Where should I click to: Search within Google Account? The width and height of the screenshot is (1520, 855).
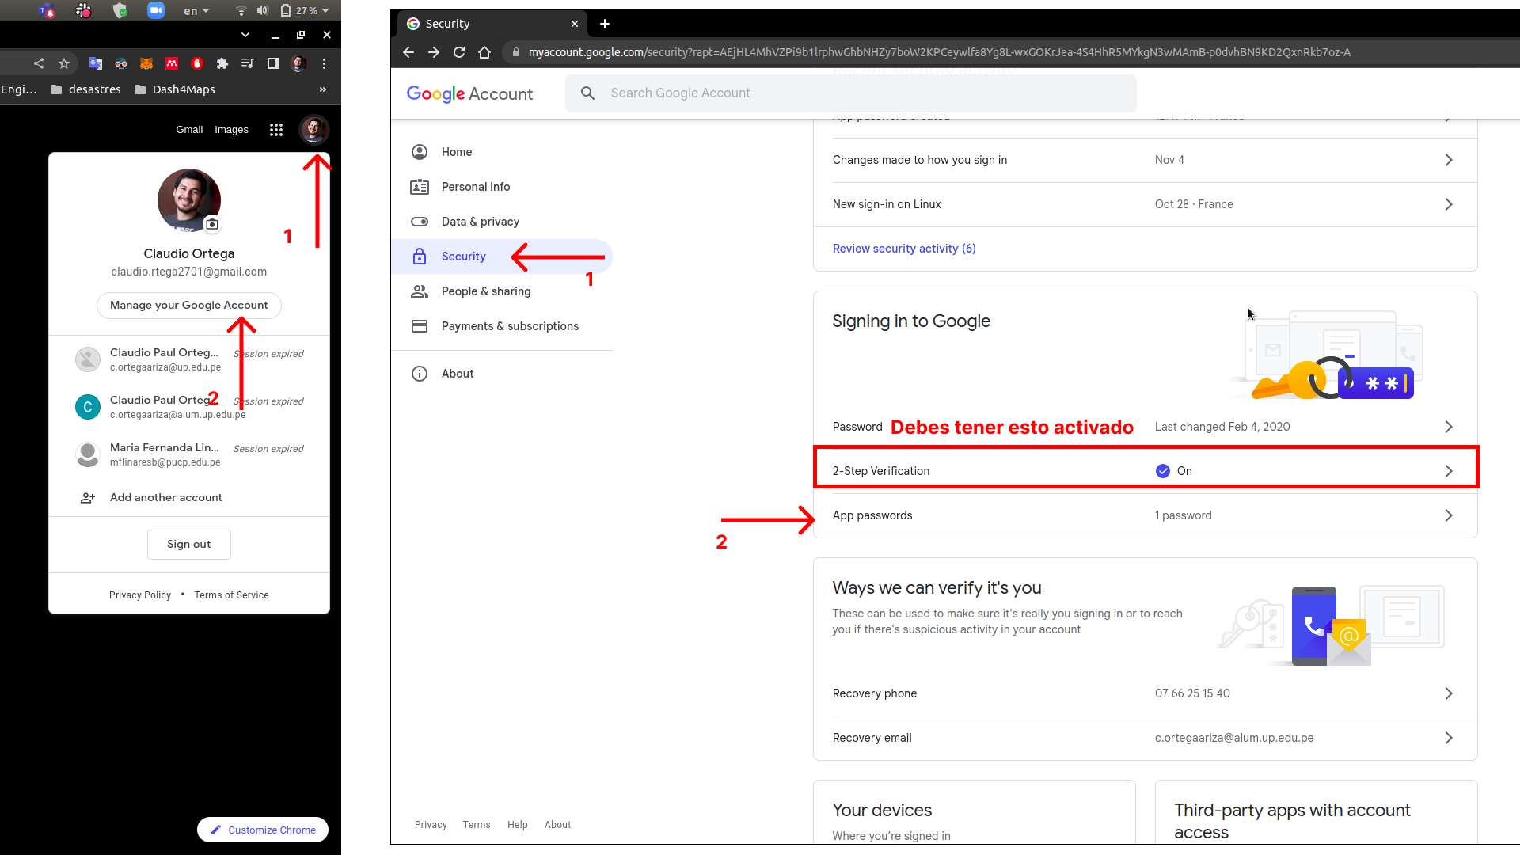849,93
